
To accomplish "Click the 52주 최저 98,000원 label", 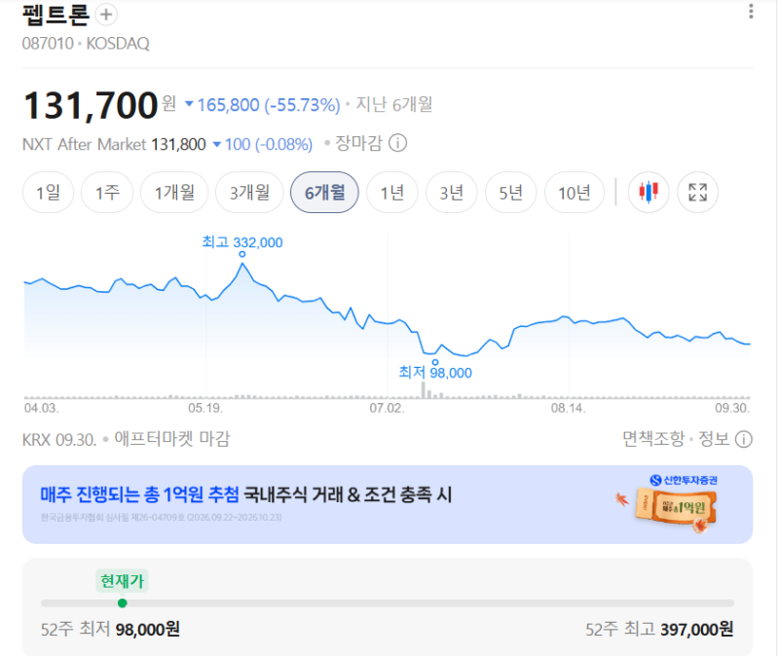I will [110, 629].
